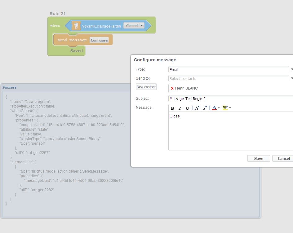293x233 pixels.
Task: Click the light bulb device icon
Action: pyautogui.click(x=76, y=26)
